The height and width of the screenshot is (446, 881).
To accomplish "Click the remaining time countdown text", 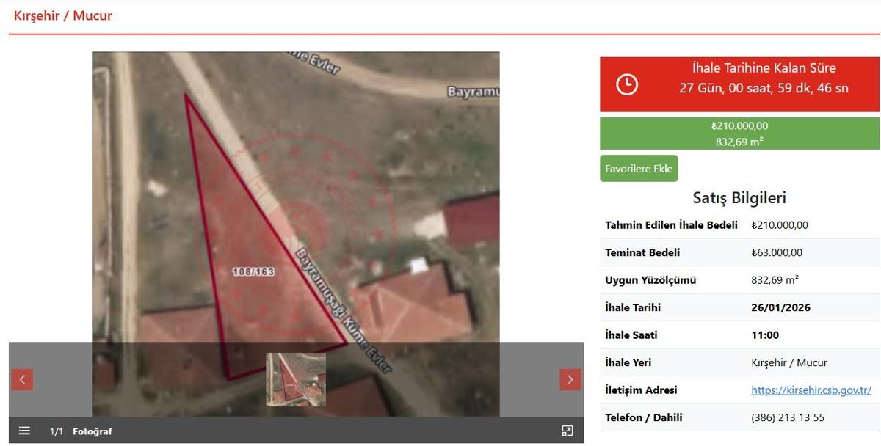I will pos(764,88).
